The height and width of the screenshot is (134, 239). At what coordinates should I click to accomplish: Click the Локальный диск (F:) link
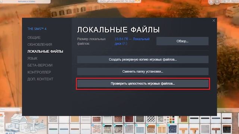pyautogui.click(x=132, y=41)
